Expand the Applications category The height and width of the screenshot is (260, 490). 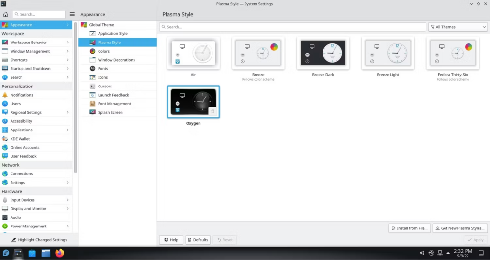(x=67, y=130)
